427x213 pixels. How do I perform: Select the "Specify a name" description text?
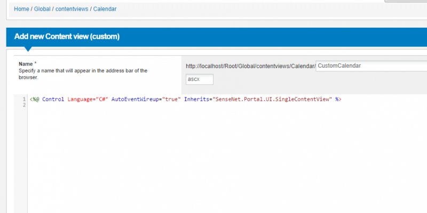pos(83,74)
